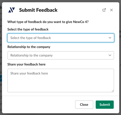
Task: Click the text area resize handle
Action: pyautogui.click(x=113, y=91)
